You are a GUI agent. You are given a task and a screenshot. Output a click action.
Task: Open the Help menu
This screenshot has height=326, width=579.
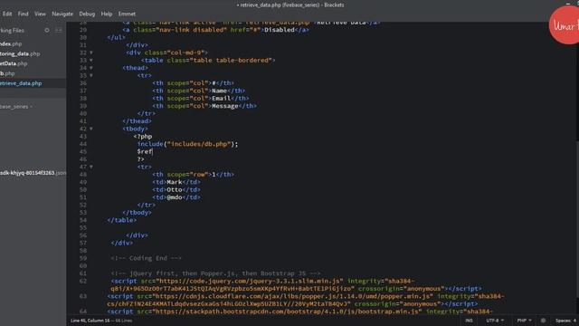tap(107, 14)
